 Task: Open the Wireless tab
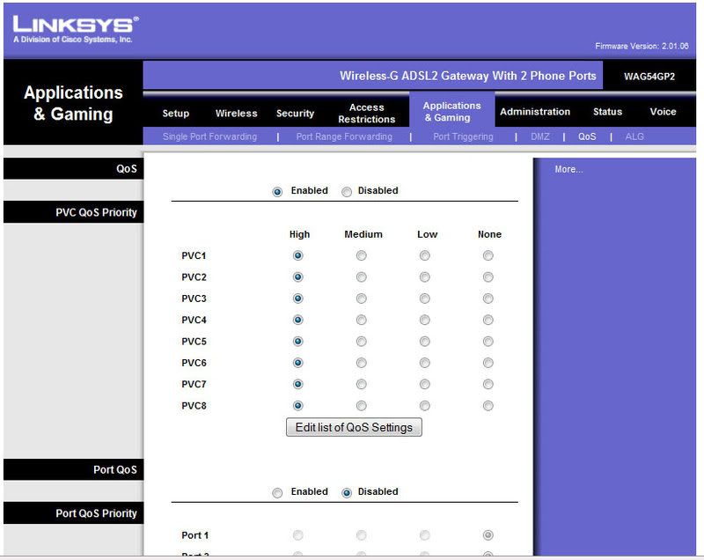pos(236,114)
